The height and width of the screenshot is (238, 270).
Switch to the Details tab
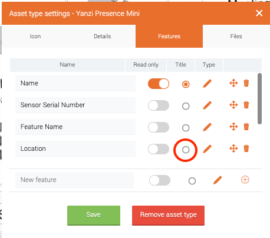[102, 37]
